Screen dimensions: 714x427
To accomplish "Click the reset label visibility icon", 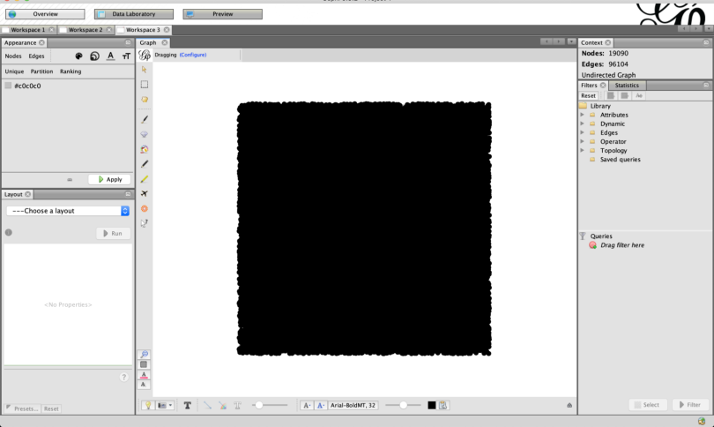I will click(x=144, y=385).
